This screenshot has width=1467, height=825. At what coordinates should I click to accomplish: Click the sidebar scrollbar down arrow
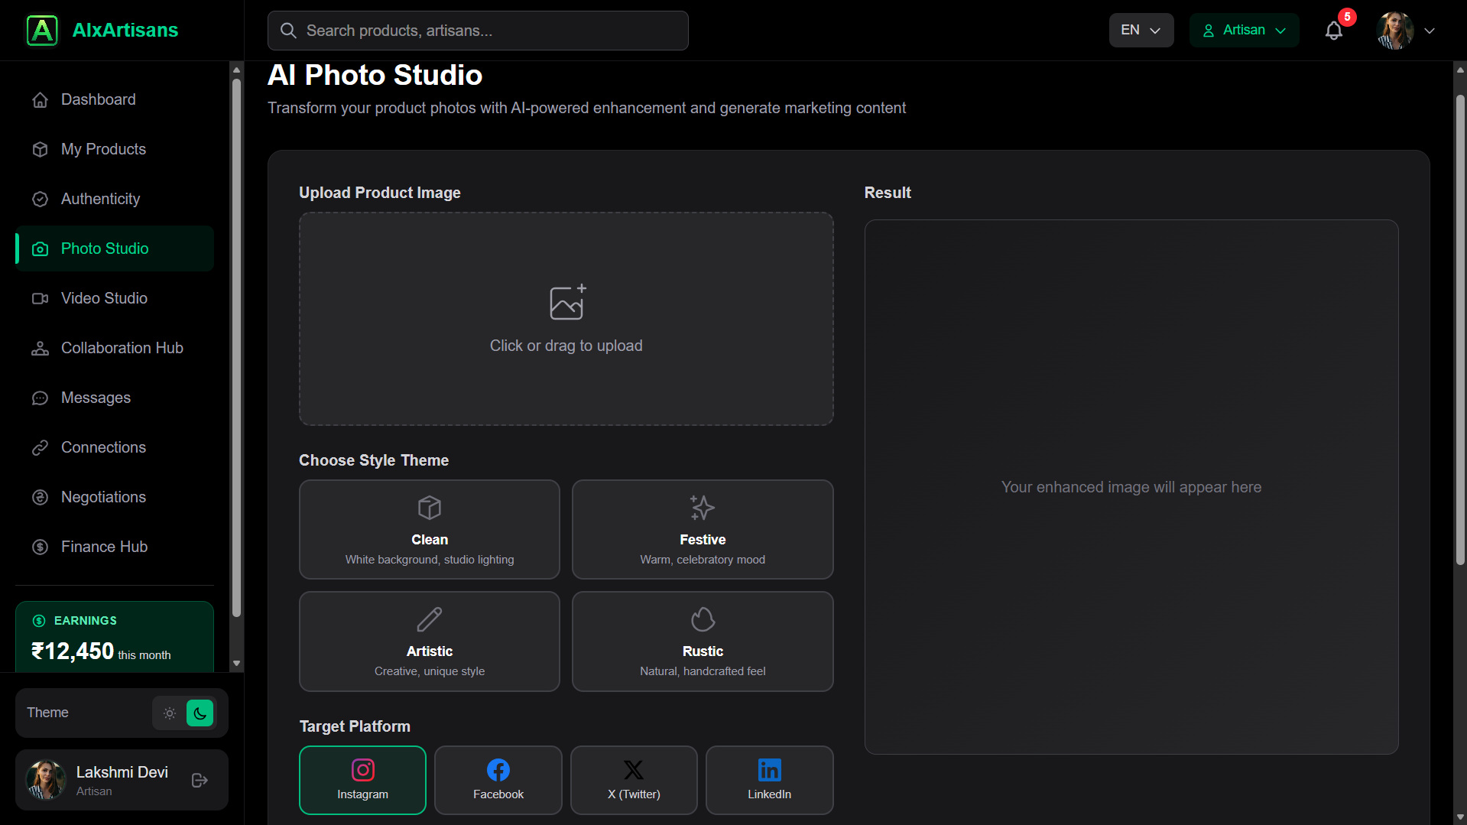click(x=236, y=664)
